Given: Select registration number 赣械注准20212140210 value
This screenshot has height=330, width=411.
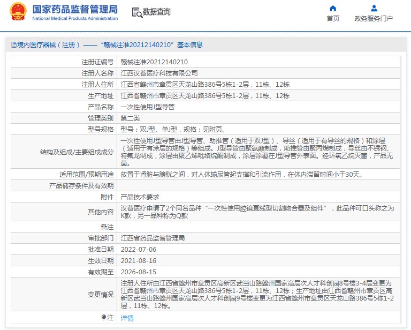Looking at the screenshot, I should [x=154, y=62].
